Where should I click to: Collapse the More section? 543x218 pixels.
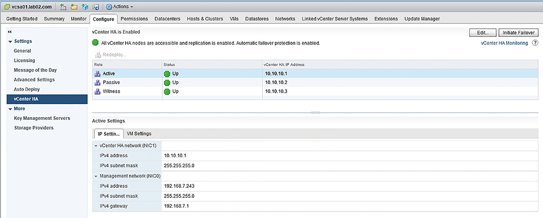[10, 109]
